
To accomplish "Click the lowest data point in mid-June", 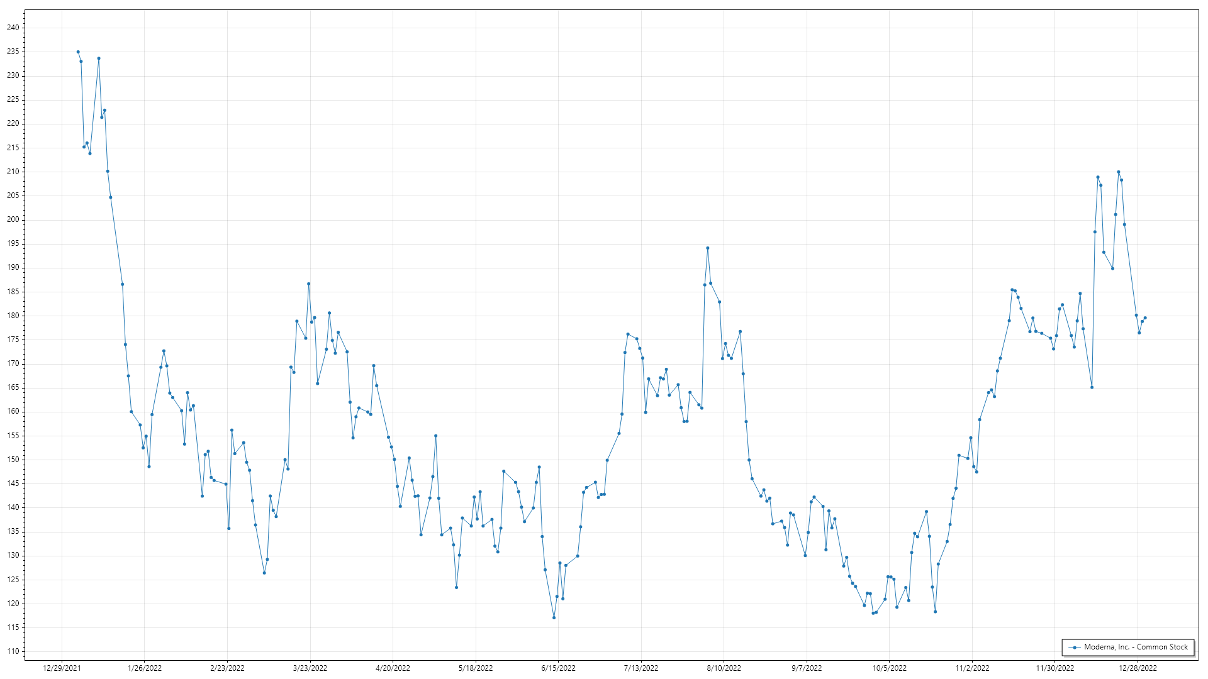I will (554, 618).
